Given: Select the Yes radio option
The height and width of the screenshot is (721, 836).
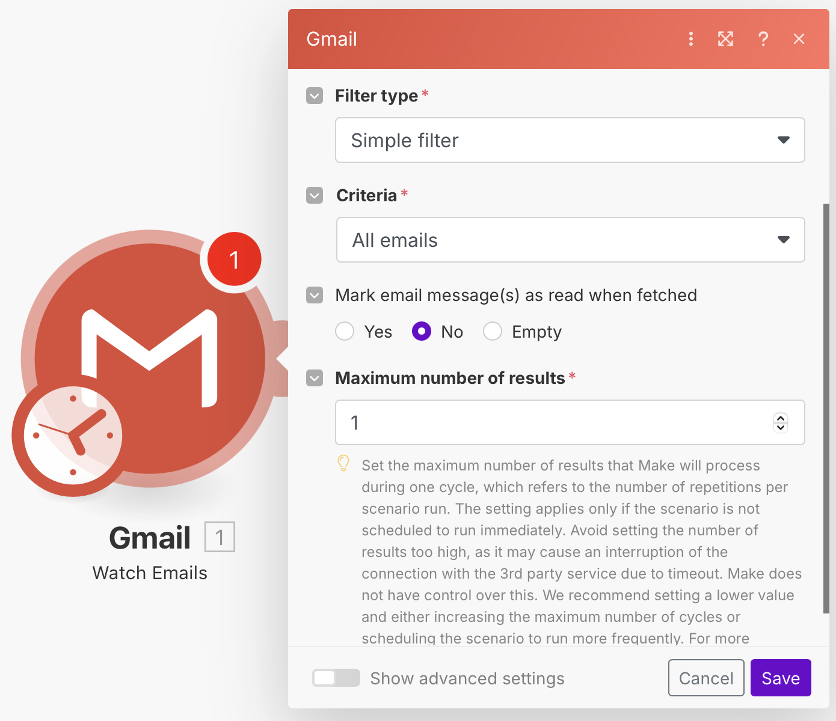Looking at the screenshot, I should [345, 331].
